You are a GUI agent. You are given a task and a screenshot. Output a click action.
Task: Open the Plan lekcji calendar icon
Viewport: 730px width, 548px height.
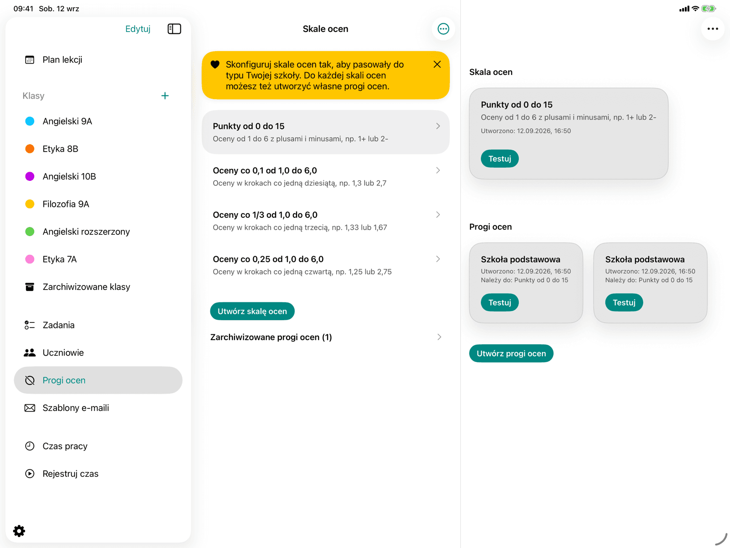click(30, 60)
